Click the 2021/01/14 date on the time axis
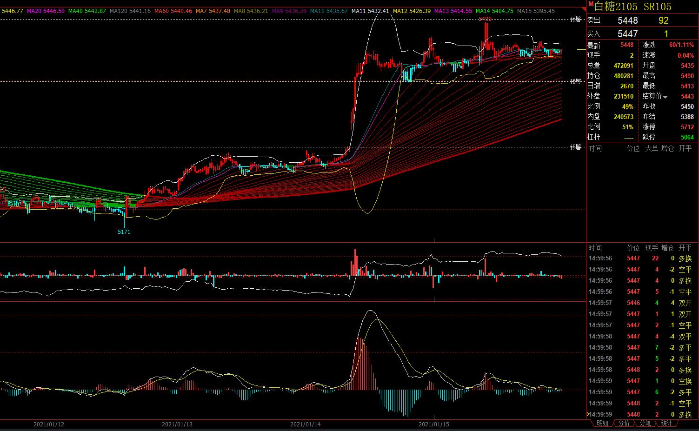699x431 pixels. click(x=306, y=424)
